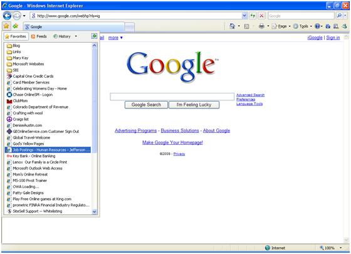The height and width of the screenshot is (254, 351).
Task: Click the New Tab button
Action: 129,27
